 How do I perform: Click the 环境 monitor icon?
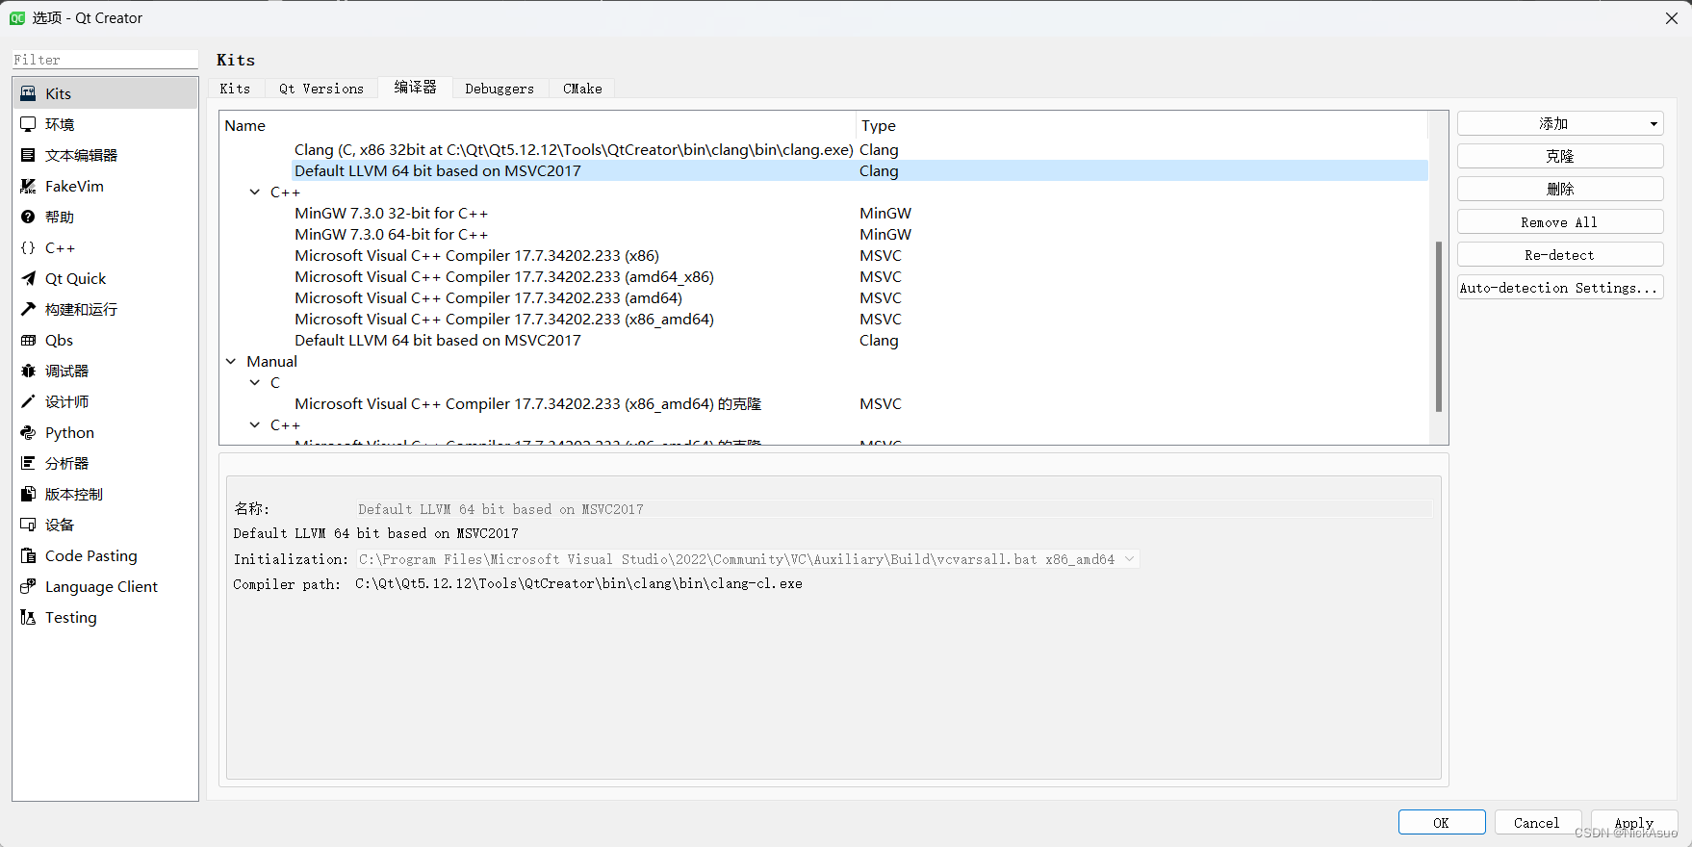pyautogui.click(x=28, y=124)
